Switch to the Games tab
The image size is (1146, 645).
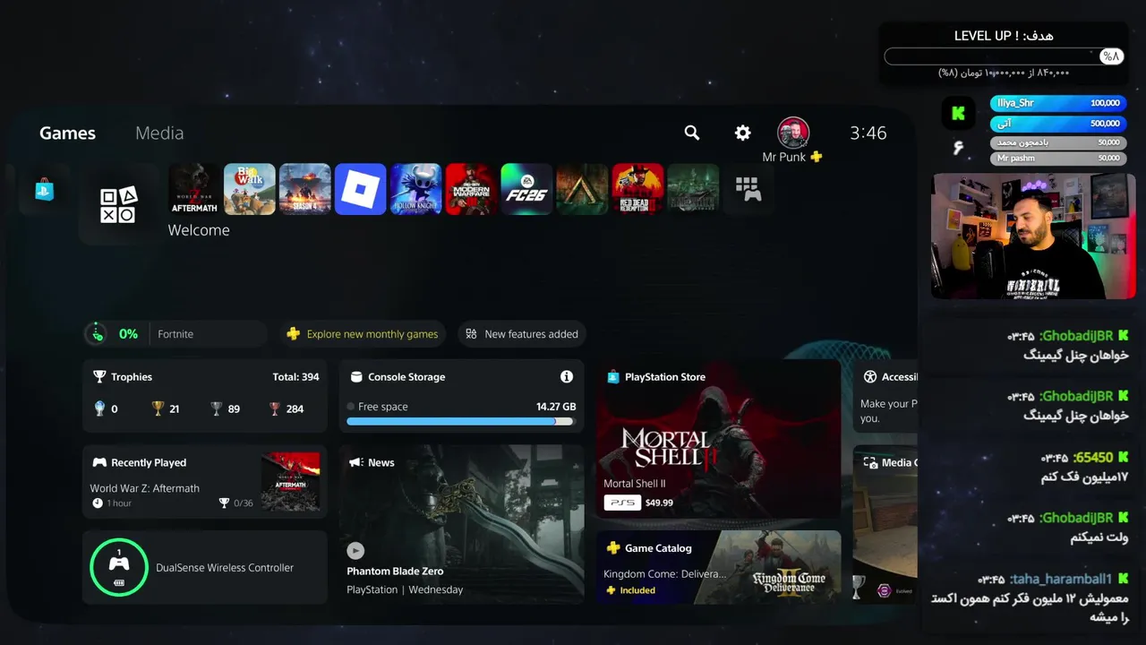(67, 133)
